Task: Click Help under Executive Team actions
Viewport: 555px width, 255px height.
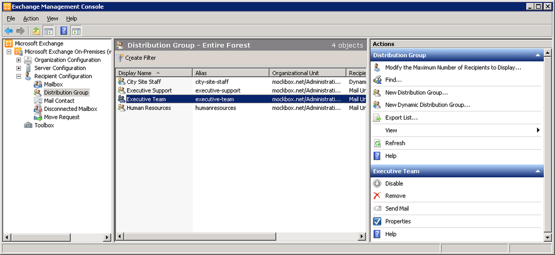Action: pos(391,234)
